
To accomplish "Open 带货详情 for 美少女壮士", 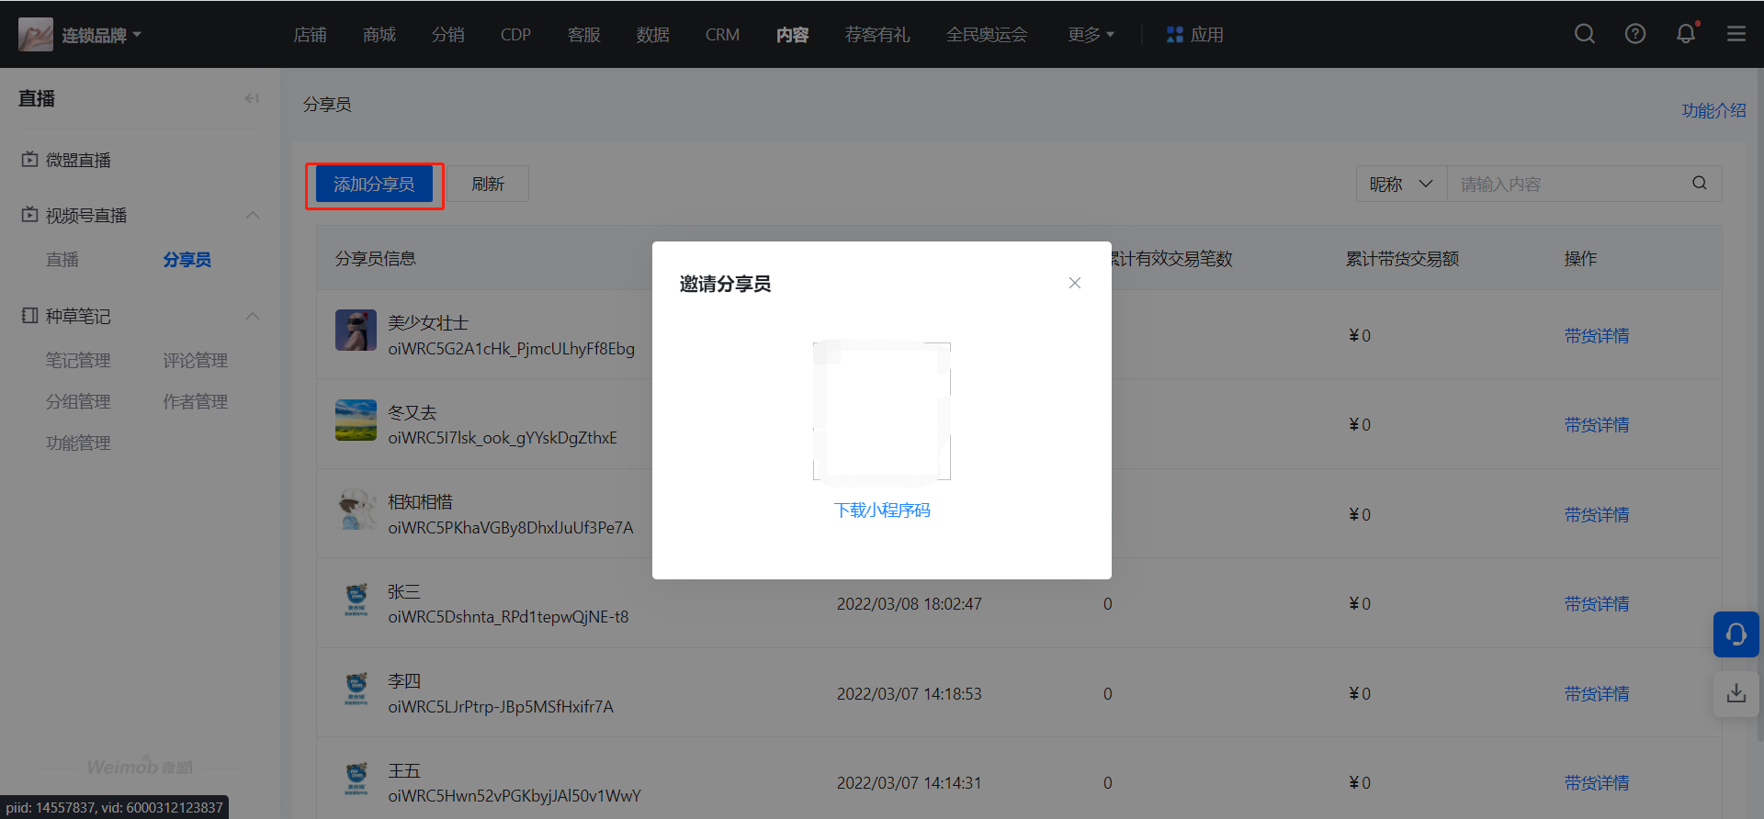I will click(1597, 335).
